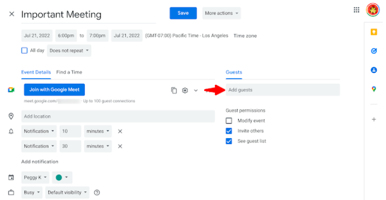Open the green event color picker
Viewport: 386px width, 200px height.
pyautogui.click(x=62, y=177)
